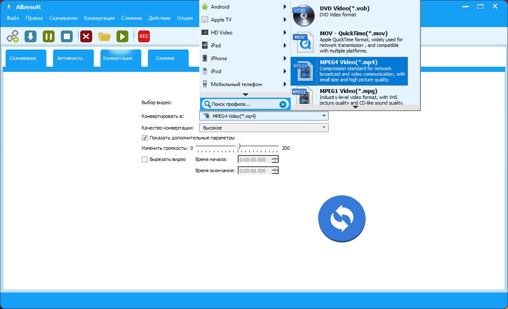Open the 'Скачивание' menu in the menu bar
Viewport: 508px width, 309px height.
[63, 18]
